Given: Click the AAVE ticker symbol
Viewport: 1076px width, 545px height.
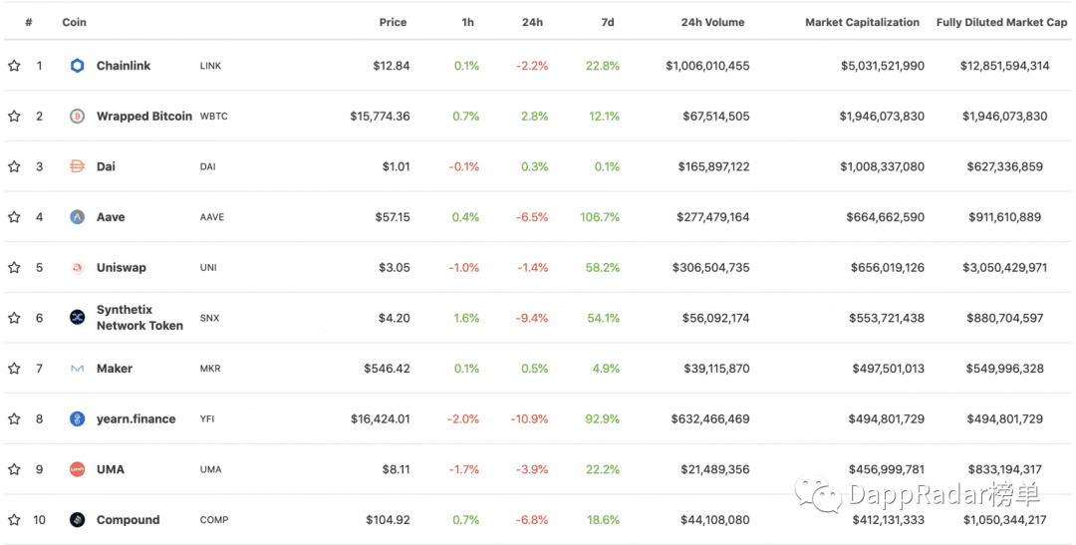Looking at the screenshot, I should [x=212, y=217].
